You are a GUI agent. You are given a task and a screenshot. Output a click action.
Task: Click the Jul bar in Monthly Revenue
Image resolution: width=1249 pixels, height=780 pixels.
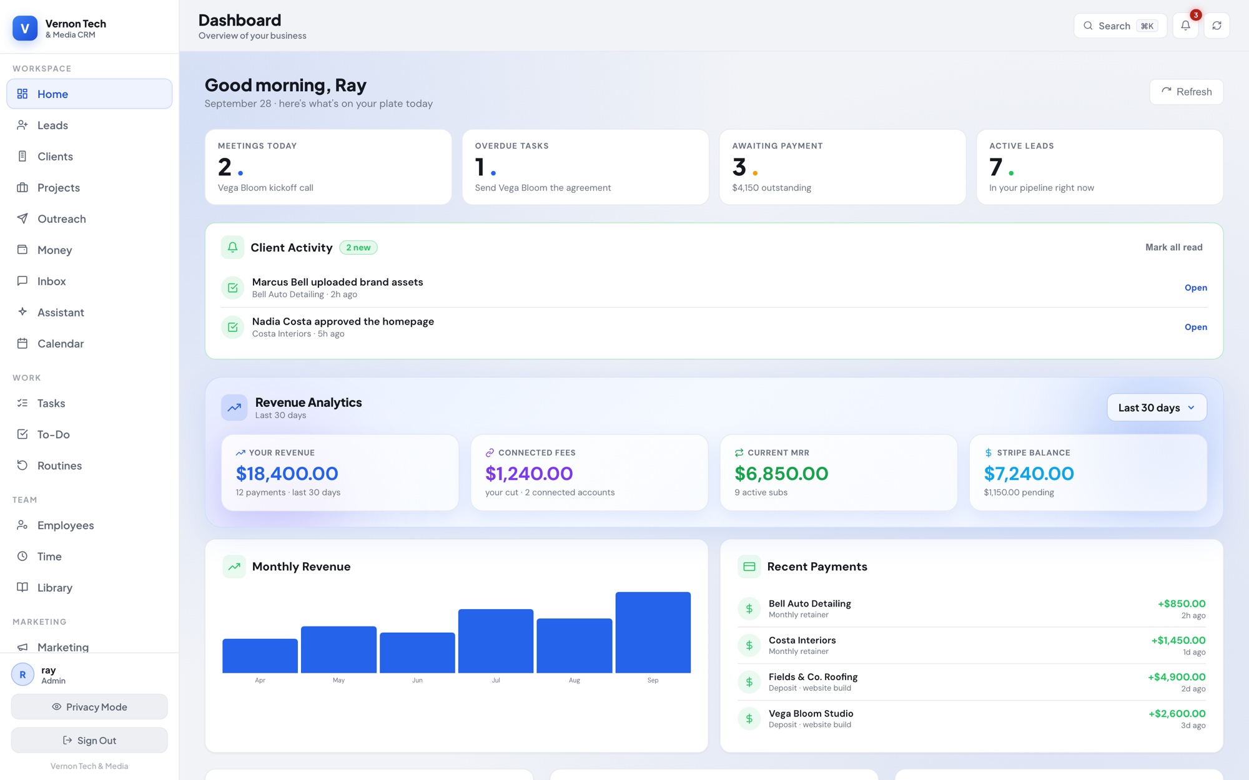point(496,641)
